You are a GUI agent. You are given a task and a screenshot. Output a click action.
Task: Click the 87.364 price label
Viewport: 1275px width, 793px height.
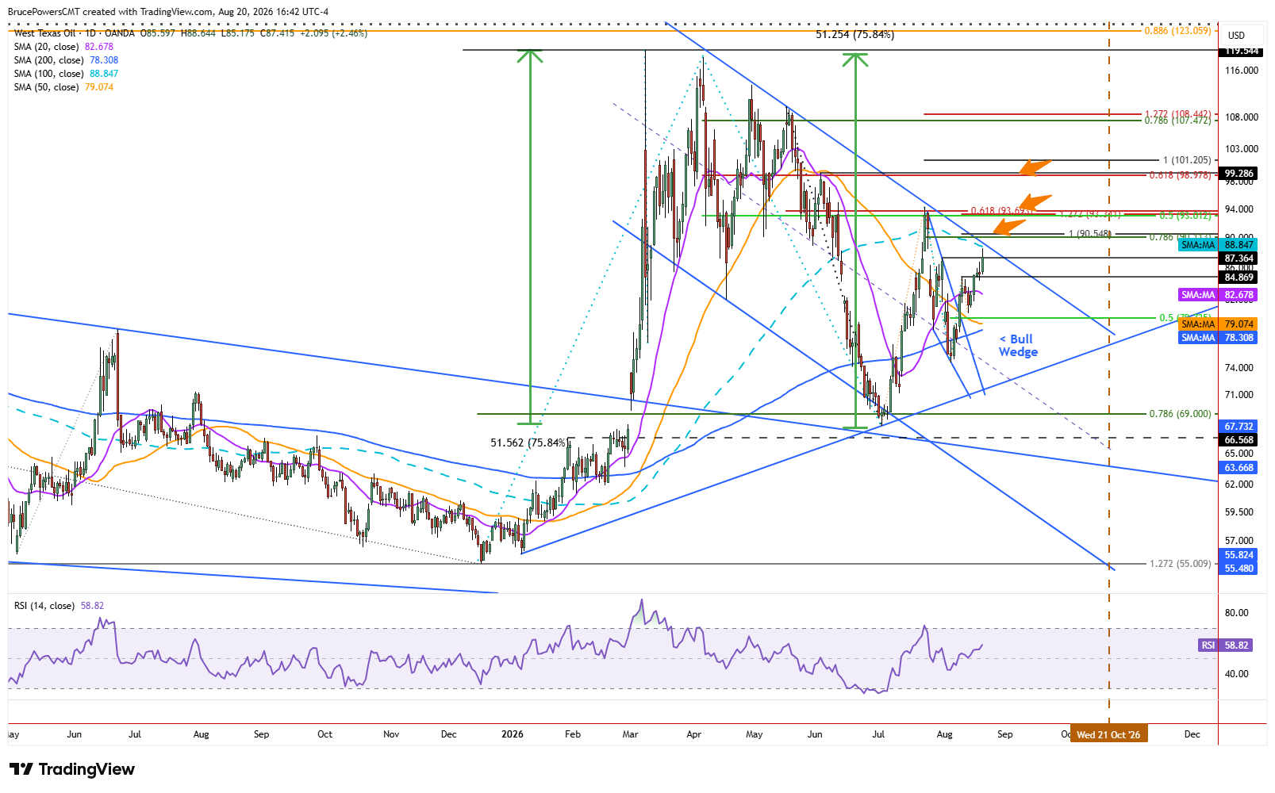click(x=1239, y=259)
